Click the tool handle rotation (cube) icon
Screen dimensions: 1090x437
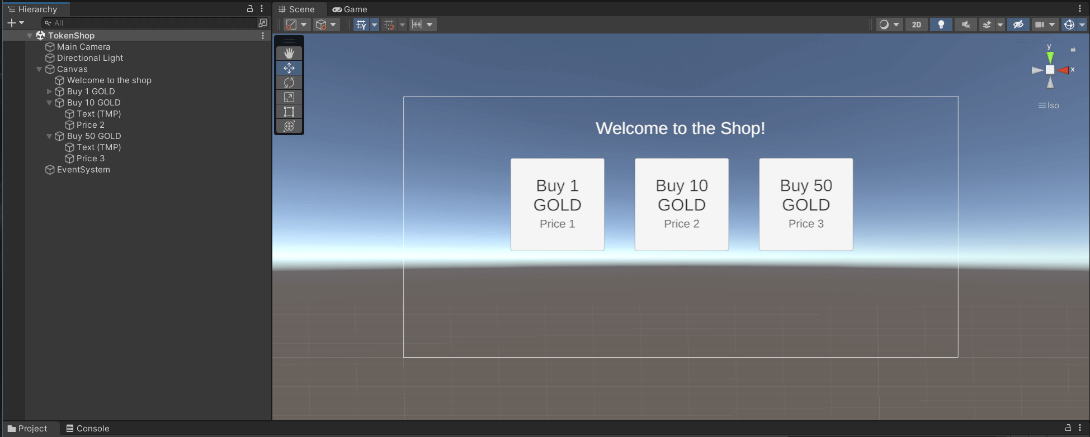[321, 25]
